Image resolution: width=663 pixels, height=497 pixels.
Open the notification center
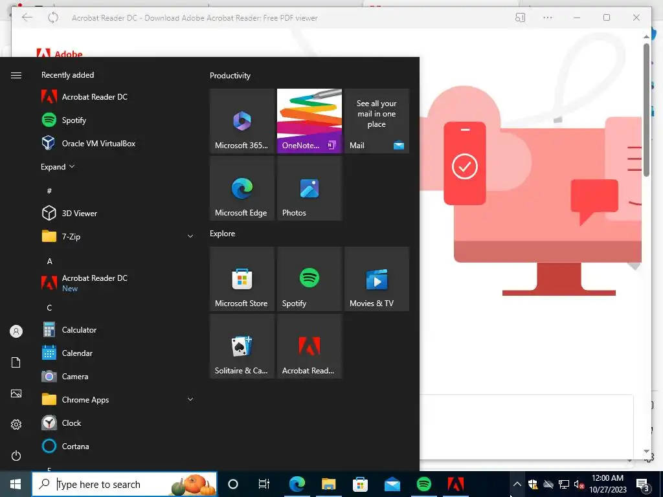pos(643,484)
